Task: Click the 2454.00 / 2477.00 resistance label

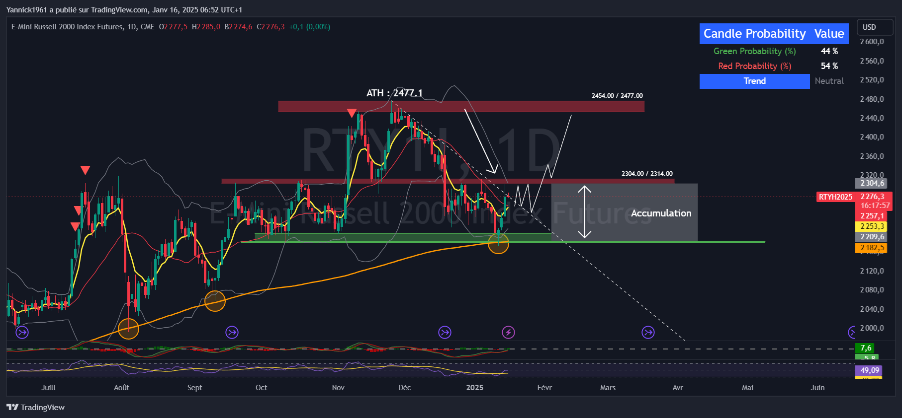Action: (x=617, y=96)
